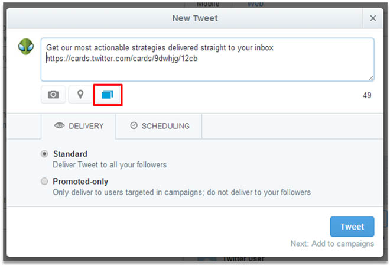The height and width of the screenshot is (265, 390).
Task: Click the green alien profile avatar
Action: (26, 47)
